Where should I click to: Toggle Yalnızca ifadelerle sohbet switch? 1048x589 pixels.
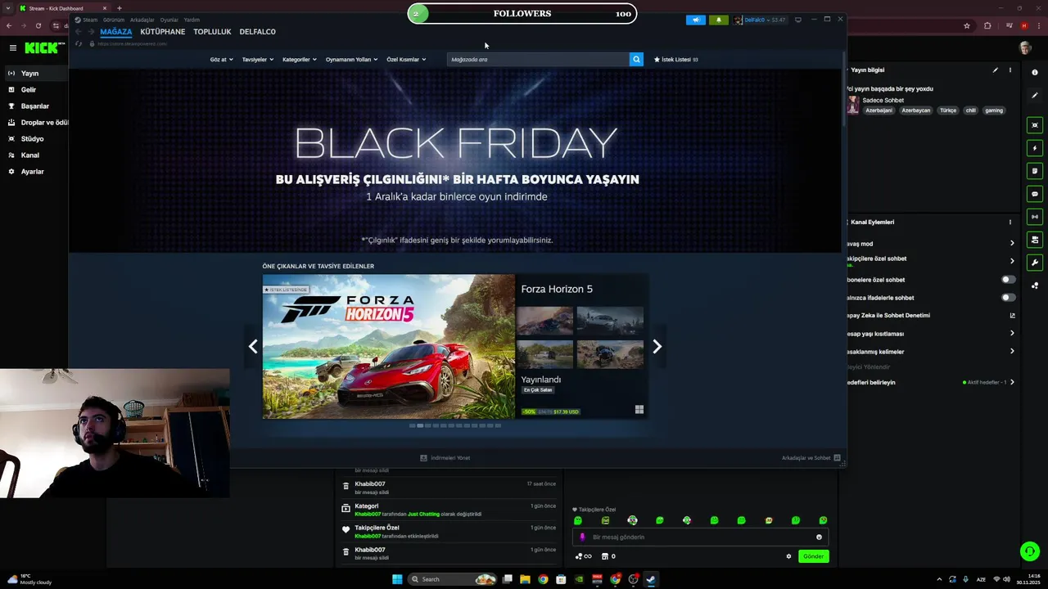pyautogui.click(x=1009, y=297)
